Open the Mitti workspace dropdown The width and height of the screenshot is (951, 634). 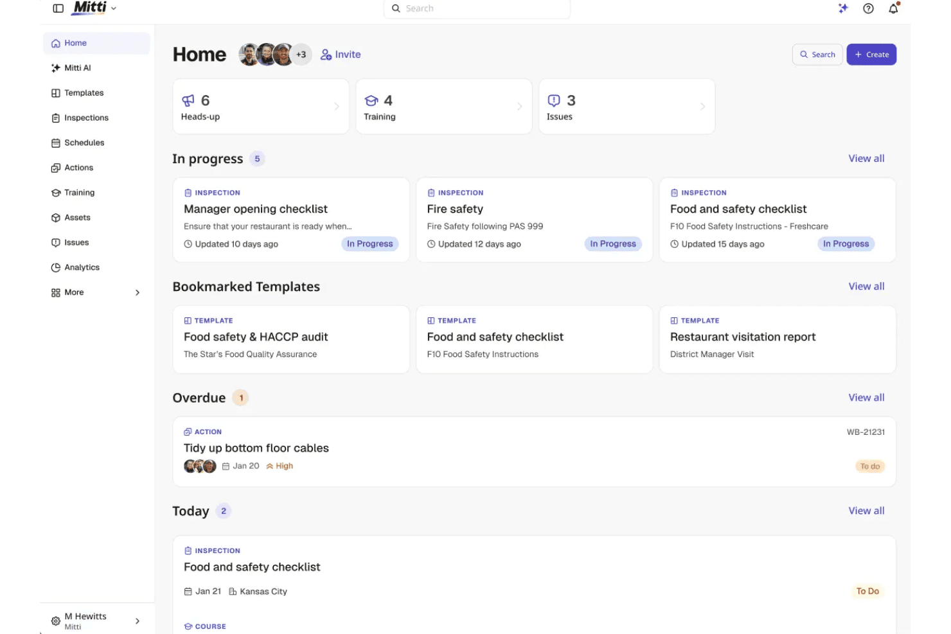pyautogui.click(x=95, y=8)
